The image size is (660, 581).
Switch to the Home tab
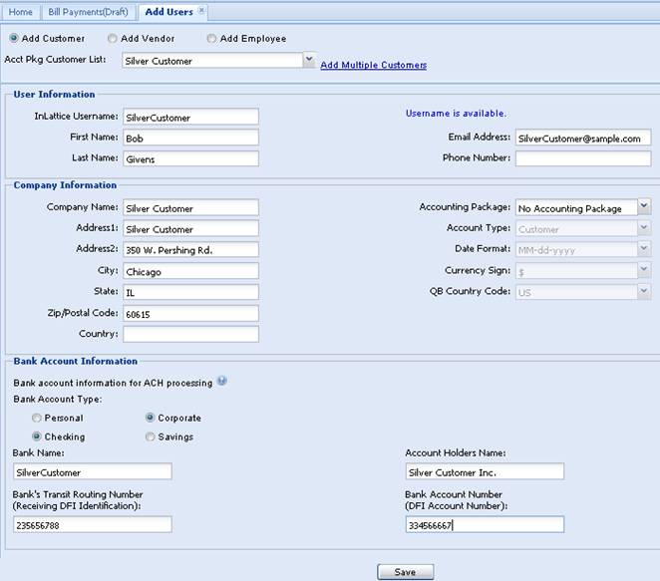[21, 11]
